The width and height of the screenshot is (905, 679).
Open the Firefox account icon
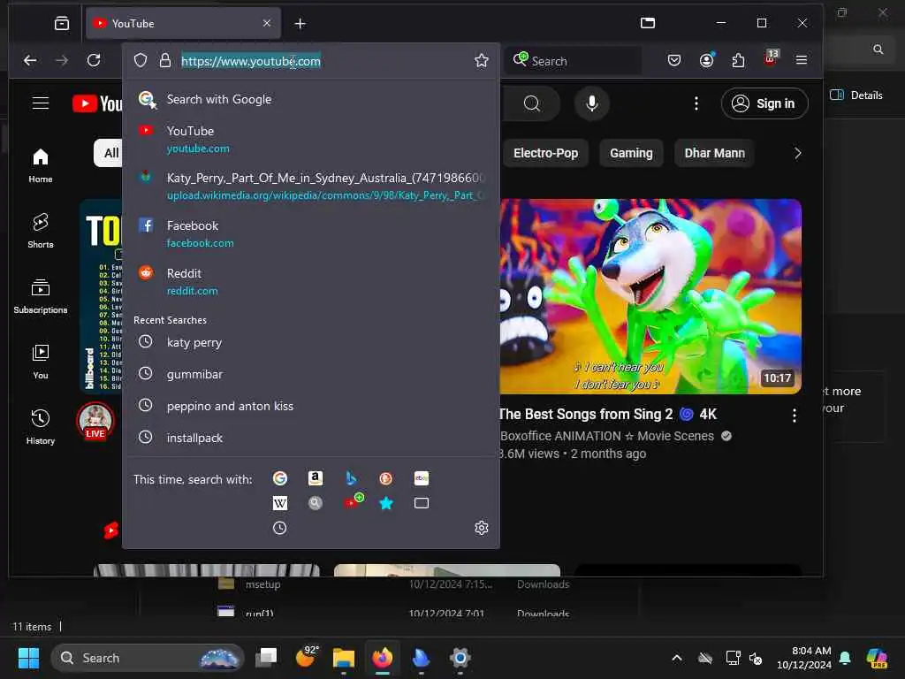[x=706, y=60]
